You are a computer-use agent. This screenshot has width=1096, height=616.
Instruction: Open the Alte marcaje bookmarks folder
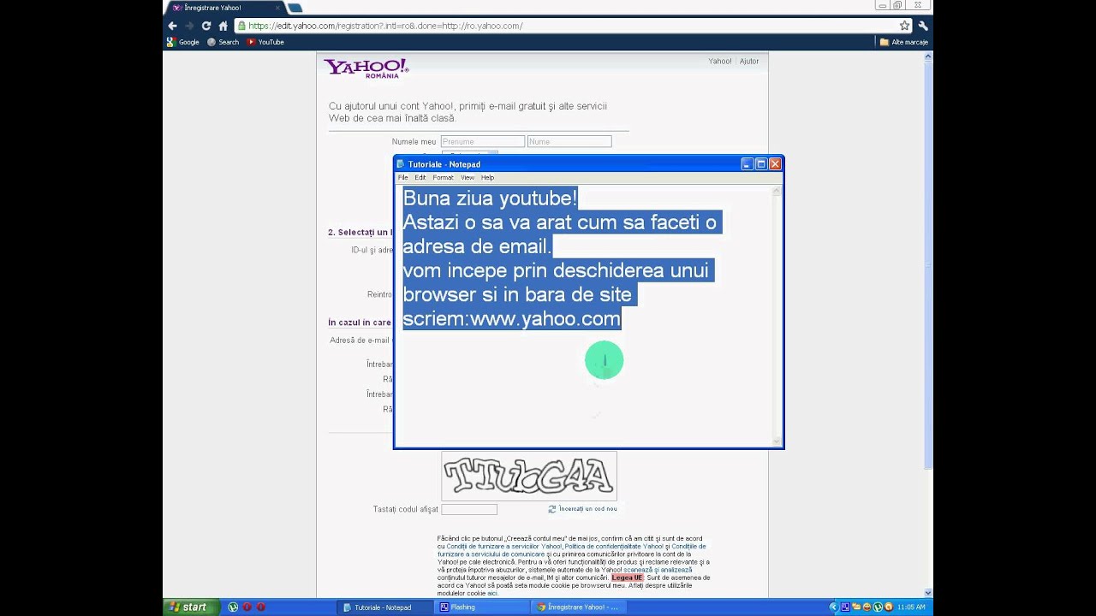coord(904,42)
